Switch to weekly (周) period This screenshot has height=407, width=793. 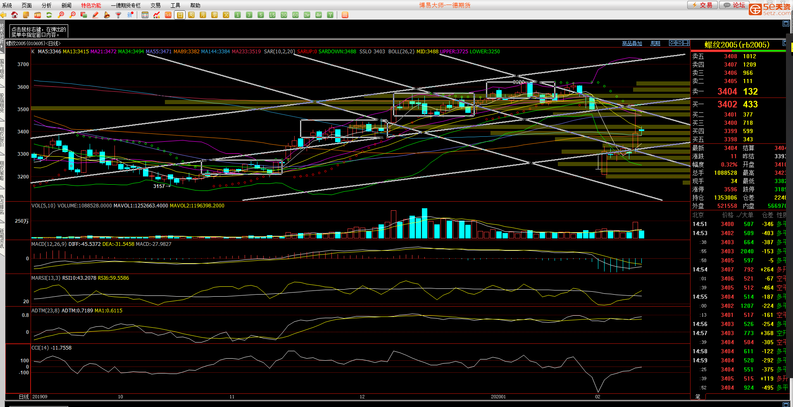click(x=191, y=15)
